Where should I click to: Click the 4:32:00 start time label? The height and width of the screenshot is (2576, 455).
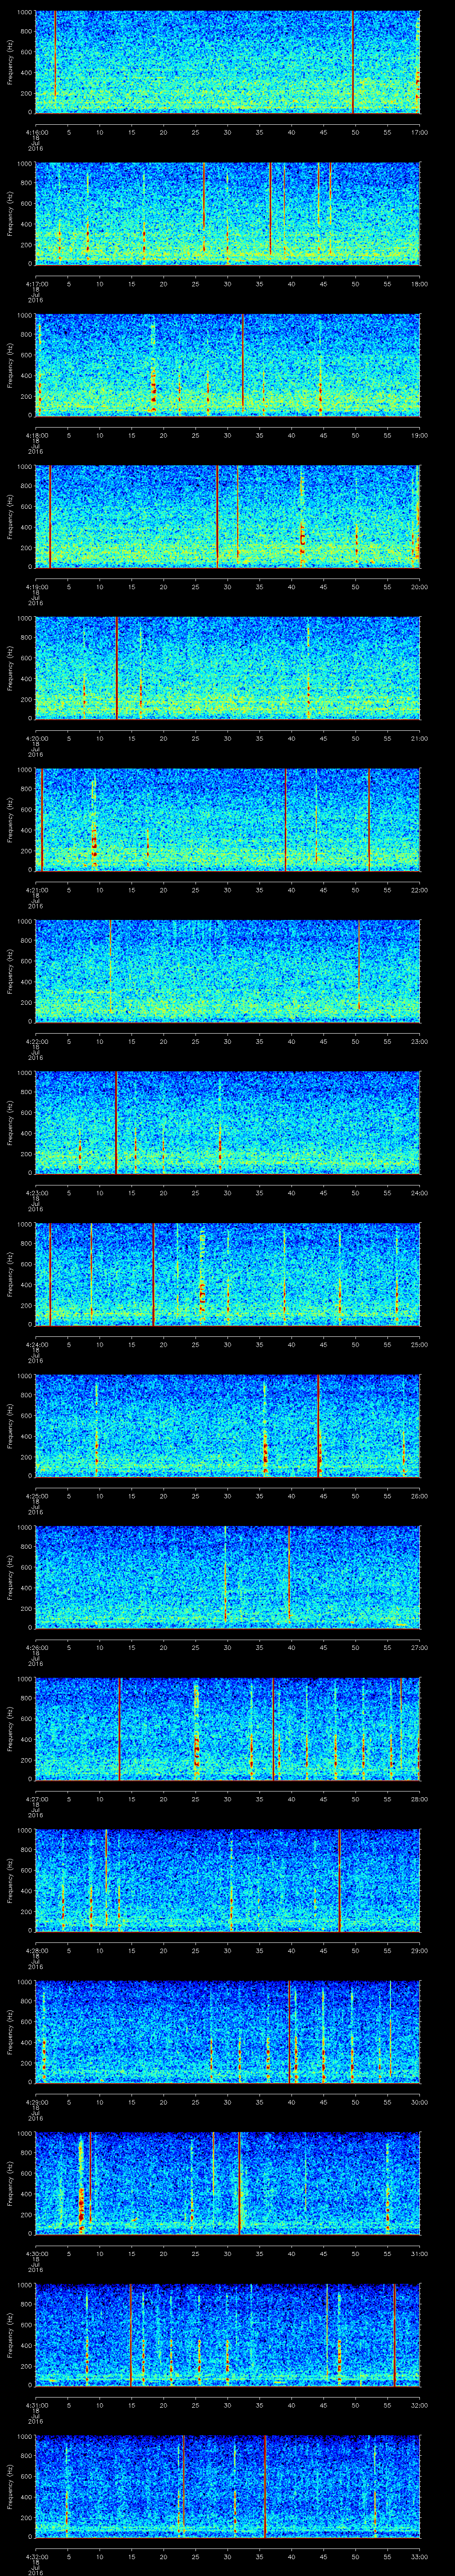click(x=36, y=2556)
